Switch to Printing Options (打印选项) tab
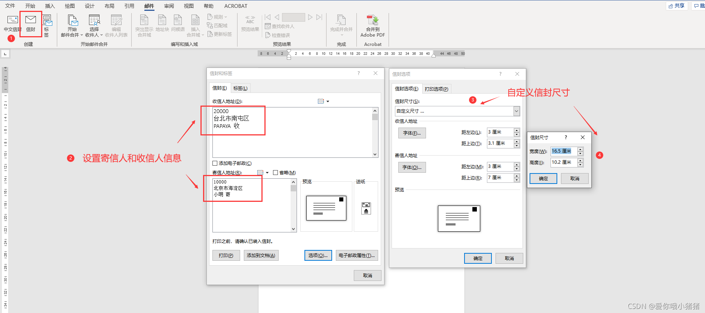Screen dimensions: 705x313 tap(436, 89)
